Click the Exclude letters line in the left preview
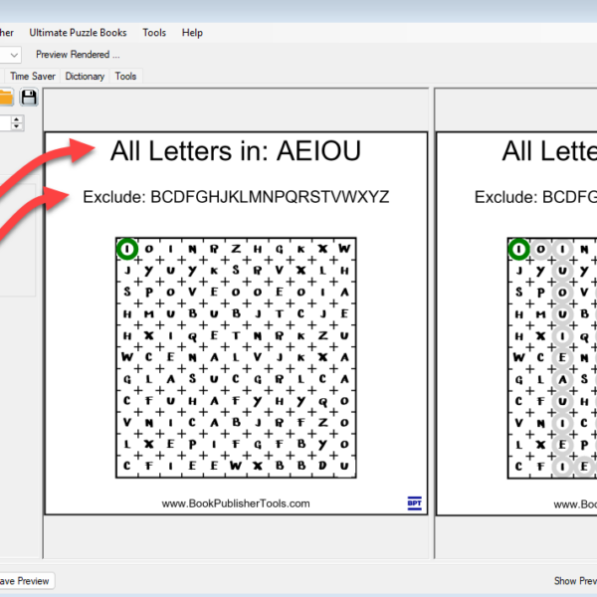597x597 pixels. [236, 197]
